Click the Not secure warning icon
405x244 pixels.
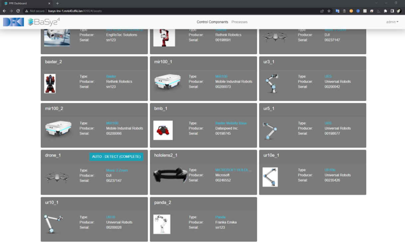[x=26, y=11]
